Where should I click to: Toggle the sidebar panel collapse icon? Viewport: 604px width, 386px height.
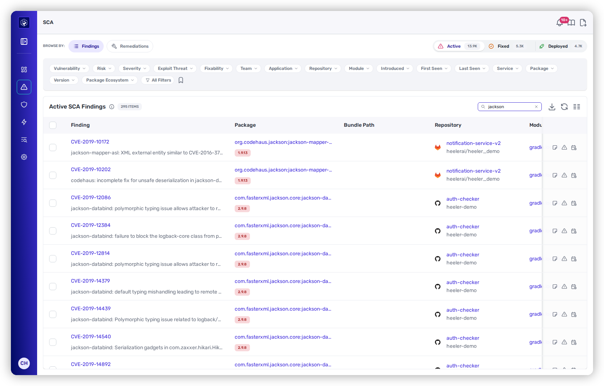[x=24, y=42]
